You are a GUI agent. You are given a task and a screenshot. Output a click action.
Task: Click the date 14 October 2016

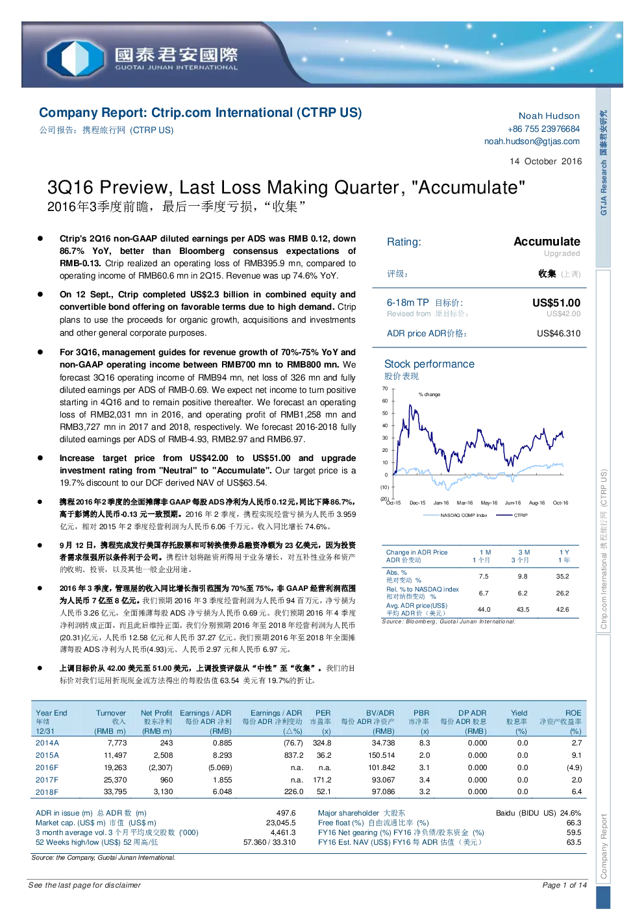coord(545,161)
